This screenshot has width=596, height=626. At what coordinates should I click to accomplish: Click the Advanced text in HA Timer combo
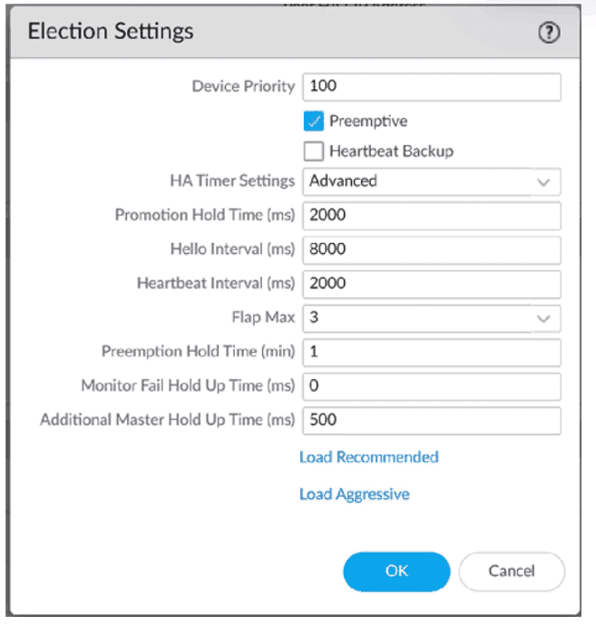[x=343, y=181]
